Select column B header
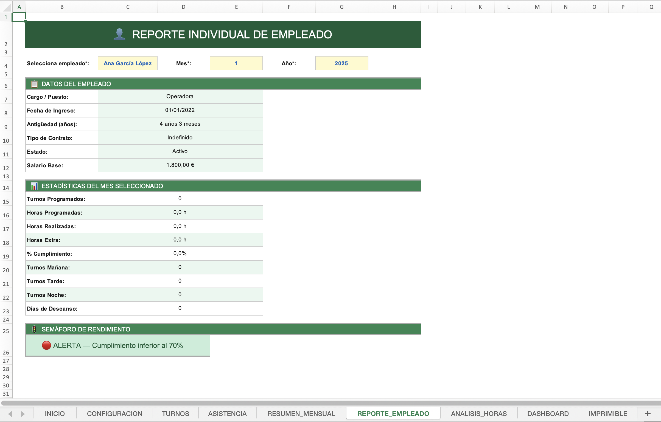This screenshot has width=661, height=422. [x=62, y=7]
